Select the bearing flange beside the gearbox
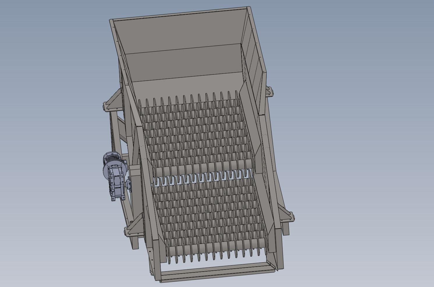Image resolution: width=434 pixels, height=287 pixels. 128,185
